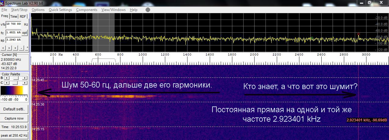Click the color palette gradient bar
389x140 pixels.
click(14, 91)
